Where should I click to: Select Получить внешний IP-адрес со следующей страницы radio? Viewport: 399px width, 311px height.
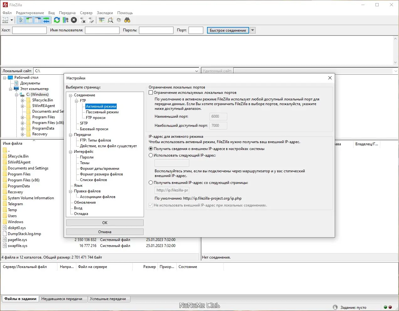(151, 183)
